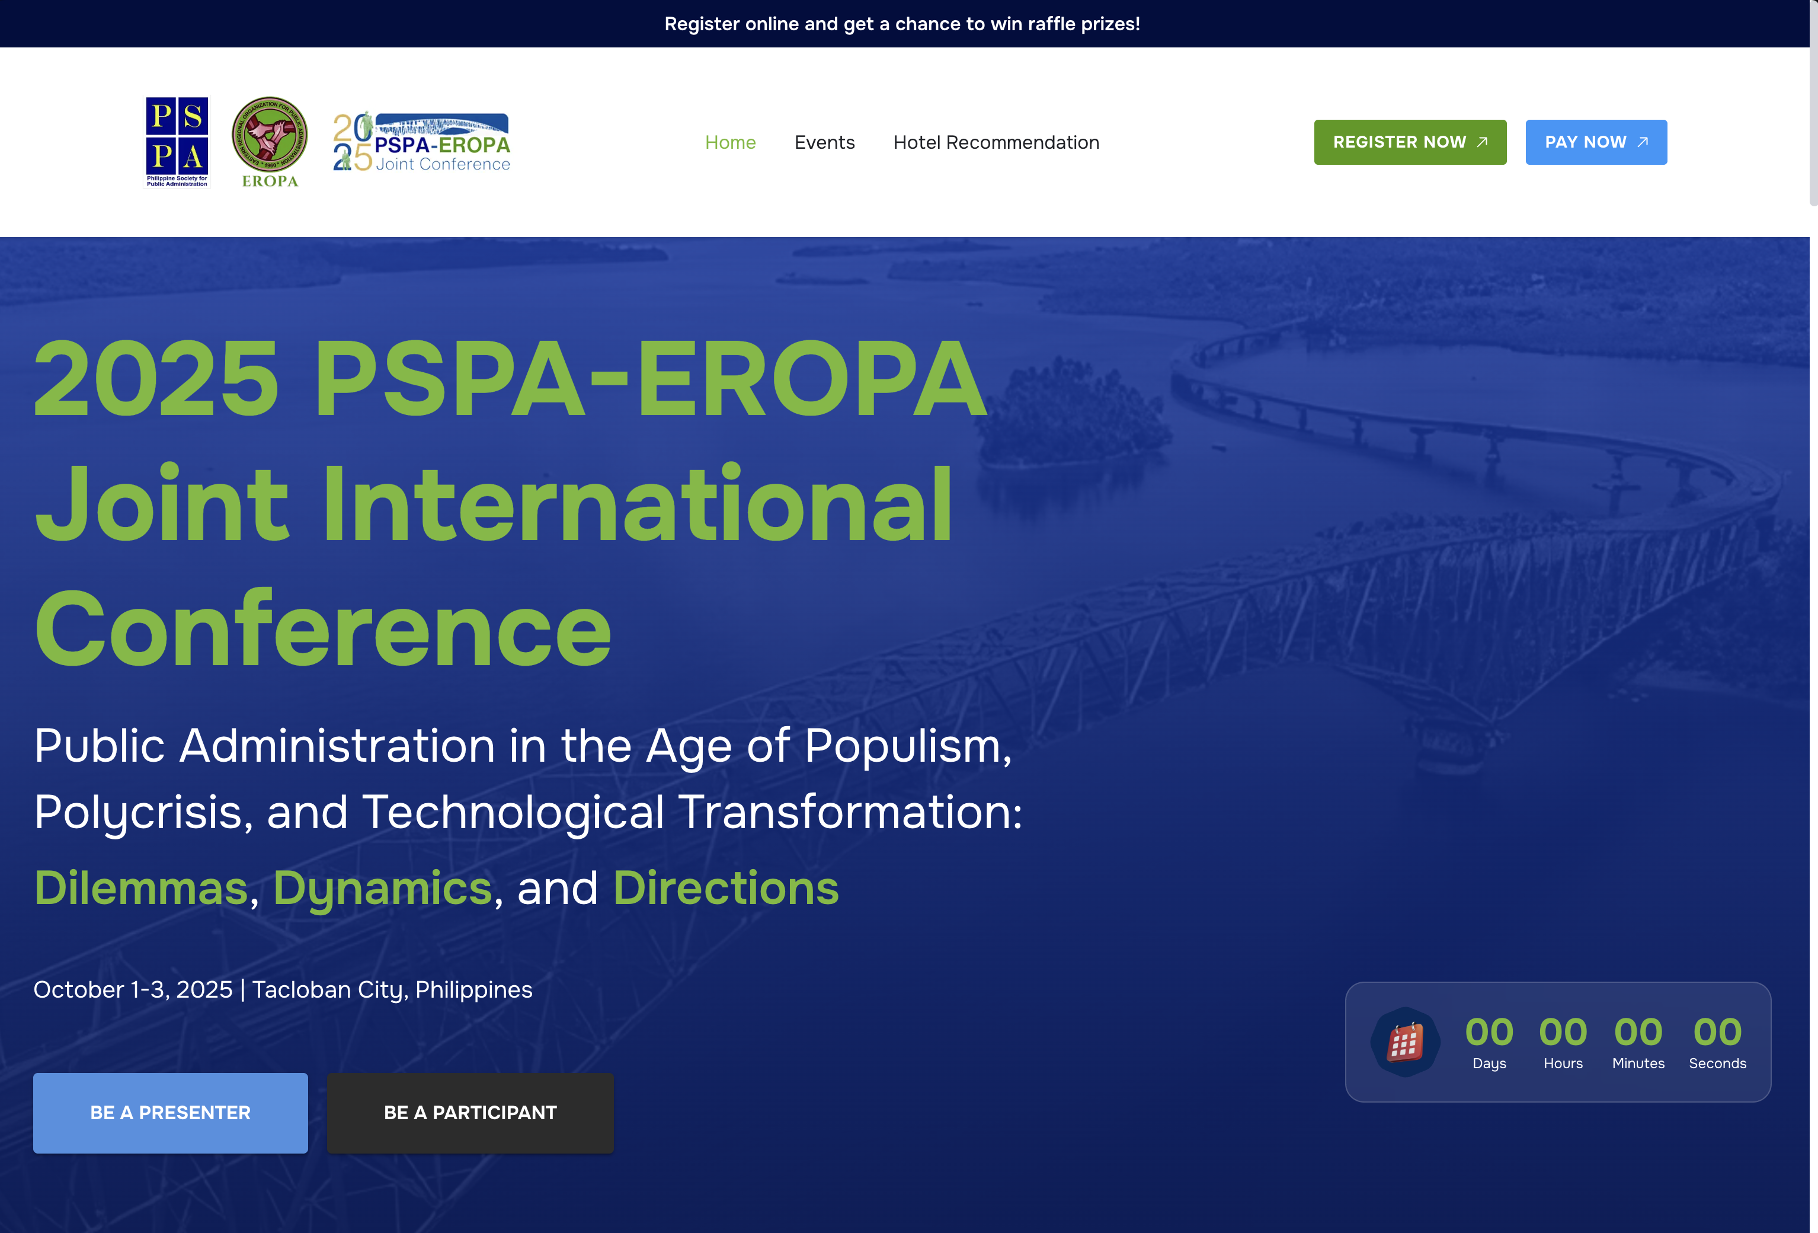Image resolution: width=1818 pixels, height=1233 pixels.
Task: Click the 'Public Administration in the Age of Populism' subtitle
Action: pos(529,778)
